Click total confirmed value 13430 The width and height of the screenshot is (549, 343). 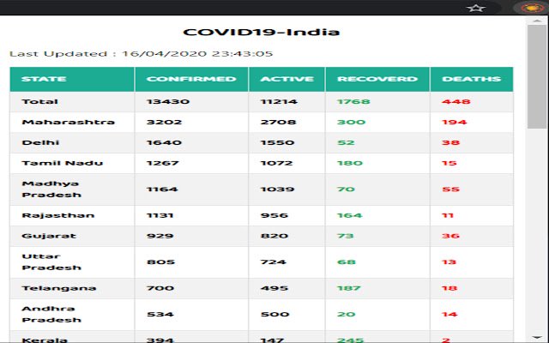tap(168, 102)
